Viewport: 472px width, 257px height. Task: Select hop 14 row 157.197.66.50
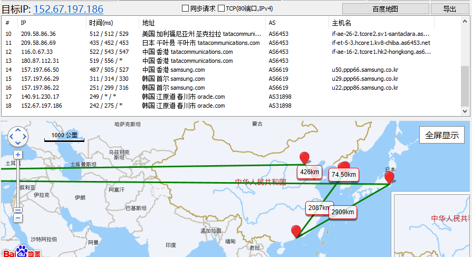pos(230,70)
